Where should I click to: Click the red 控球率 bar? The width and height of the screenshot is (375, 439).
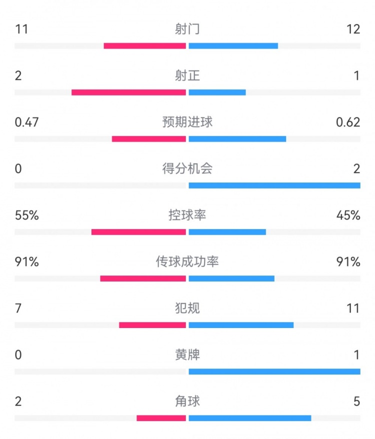click(138, 232)
